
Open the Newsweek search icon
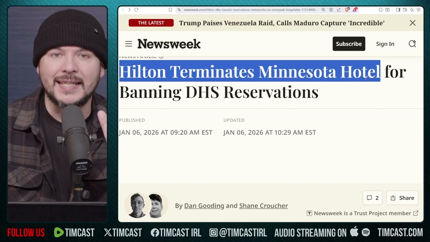[412, 44]
